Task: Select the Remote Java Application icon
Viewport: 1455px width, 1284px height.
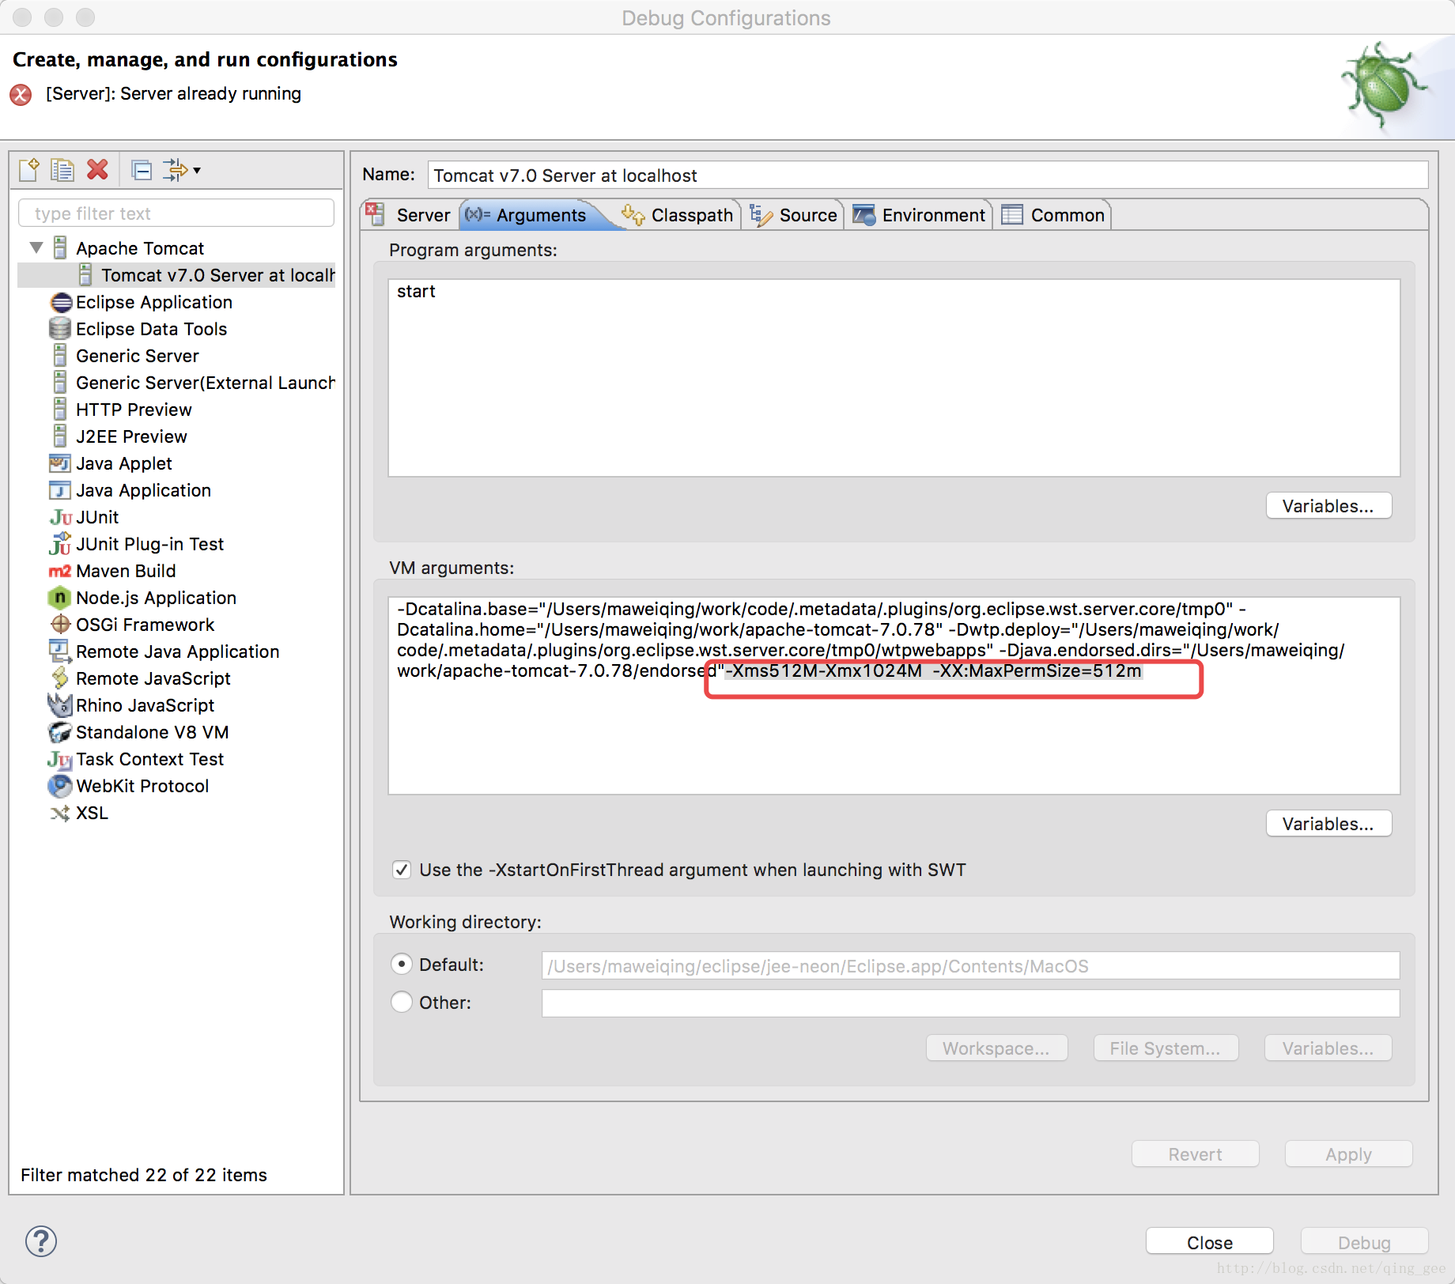Action: point(60,651)
